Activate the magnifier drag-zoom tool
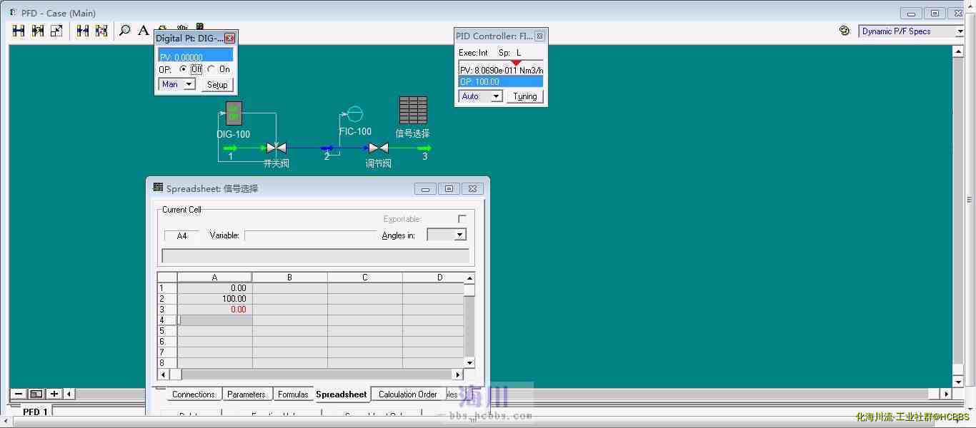 [x=125, y=31]
